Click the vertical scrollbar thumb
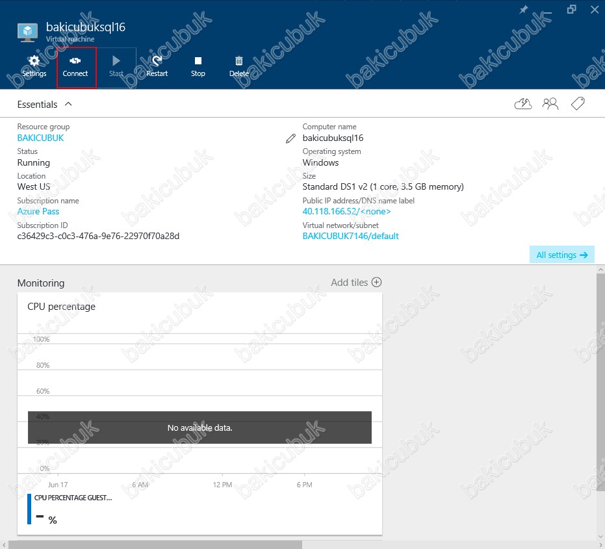The image size is (605, 549). pos(600,382)
